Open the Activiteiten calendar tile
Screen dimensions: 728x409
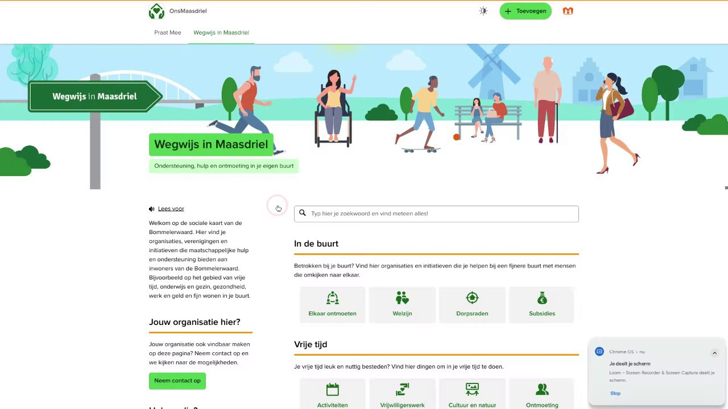(x=333, y=394)
